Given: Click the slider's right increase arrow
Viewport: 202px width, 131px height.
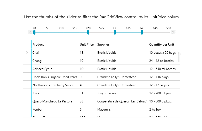Looking at the screenshot, I should tap(173, 32).
